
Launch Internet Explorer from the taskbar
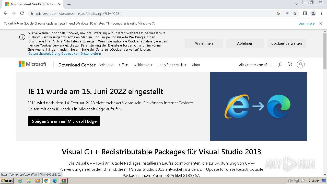20,181
